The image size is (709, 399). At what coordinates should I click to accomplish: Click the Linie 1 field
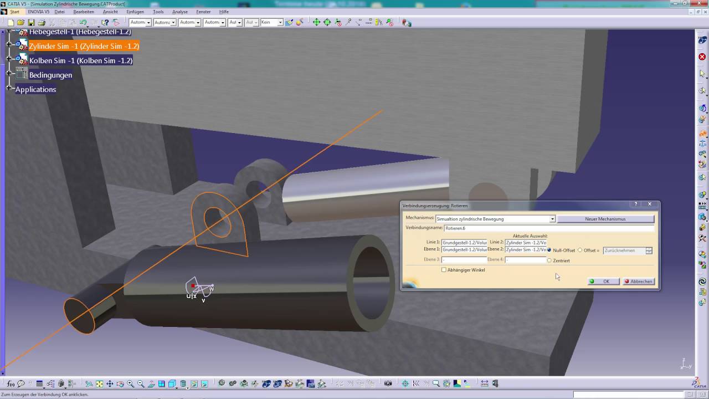[464, 242]
